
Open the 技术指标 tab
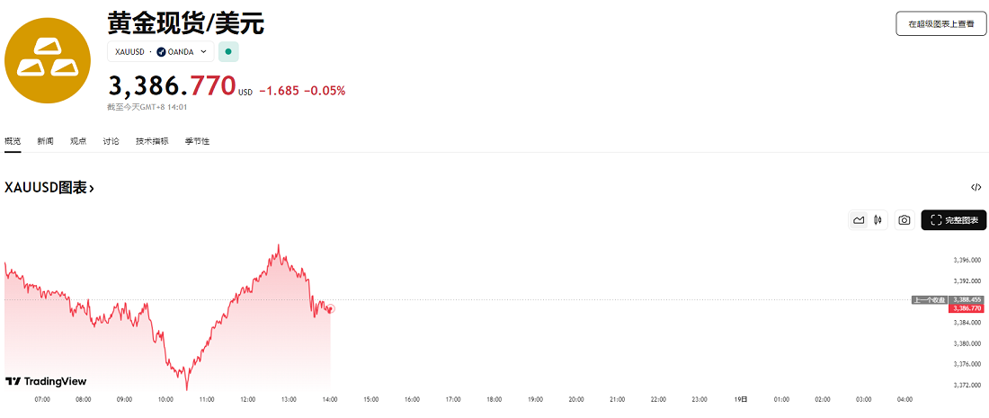coord(152,141)
